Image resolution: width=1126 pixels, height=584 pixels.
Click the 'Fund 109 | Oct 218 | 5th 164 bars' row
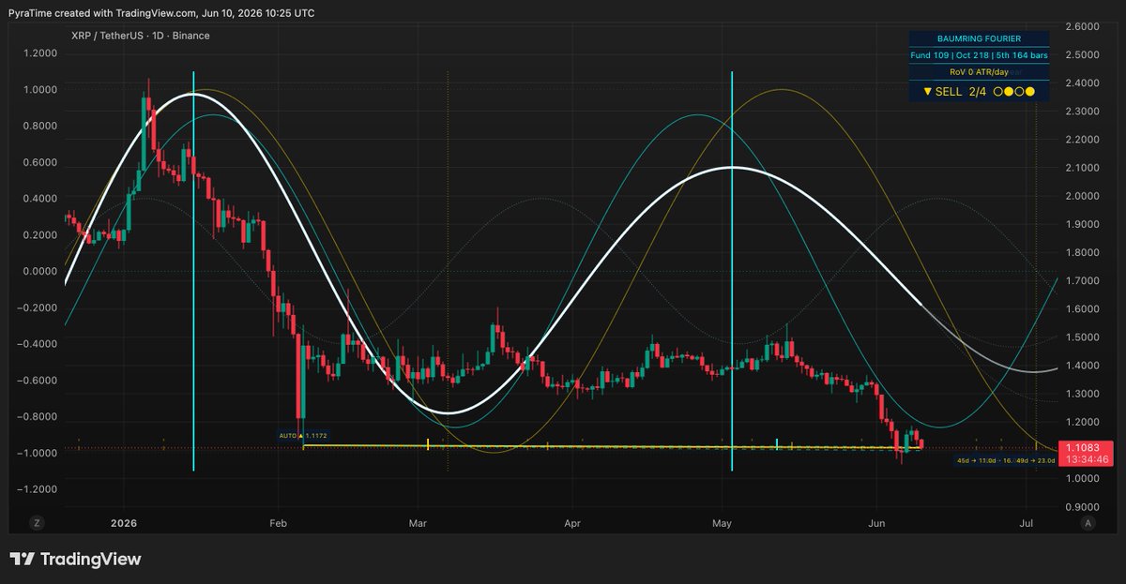point(979,55)
